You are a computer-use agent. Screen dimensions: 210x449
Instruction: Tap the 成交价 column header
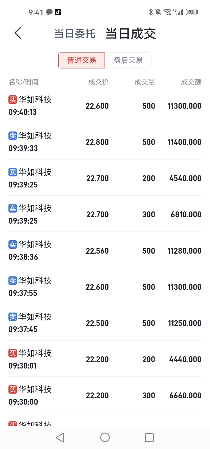tap(98, 82)
